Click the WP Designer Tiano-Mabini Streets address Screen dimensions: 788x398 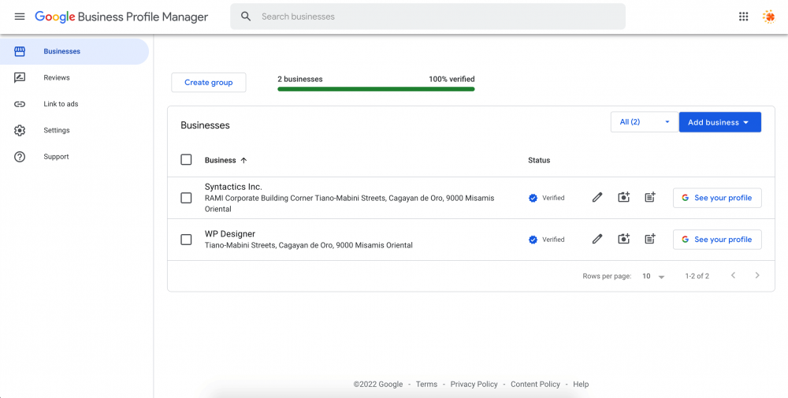coord(309,245)
